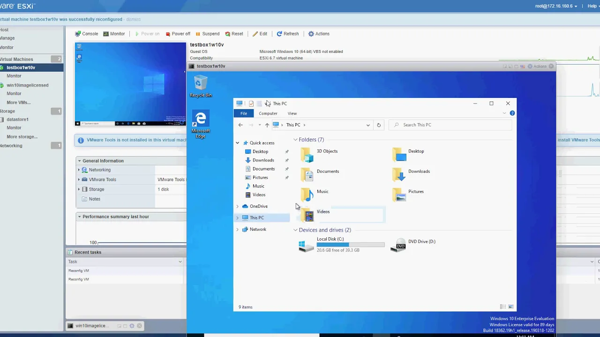Open the ESXi Help menu
Screen dimensions: 600x337
click(x=593, y=6)
